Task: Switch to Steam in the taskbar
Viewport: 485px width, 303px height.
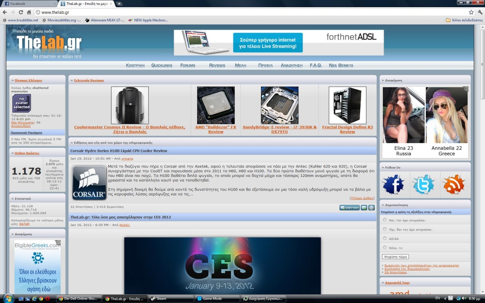Action: pyautogui.click(x=171, y=298)
